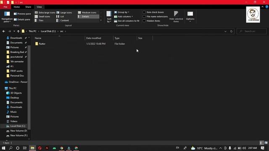This screenshot has width=269, height=151.
Task: Switch to the Share tab
Action: click(x=28, y=7)
